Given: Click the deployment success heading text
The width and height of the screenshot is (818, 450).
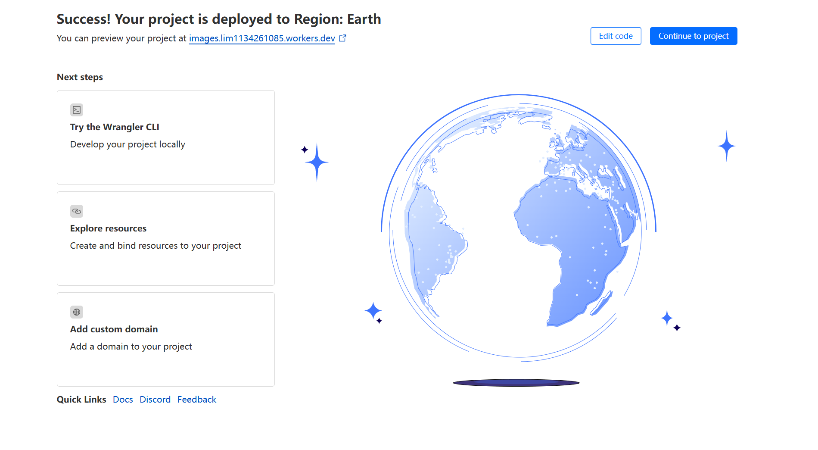Looking at the screenshot, I should pyautogui.click(x=219, y=19).
